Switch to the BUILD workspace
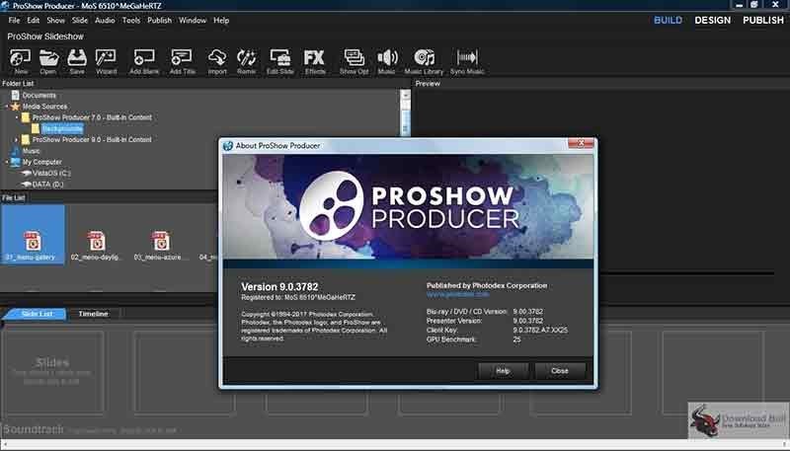 coord(669,20)
